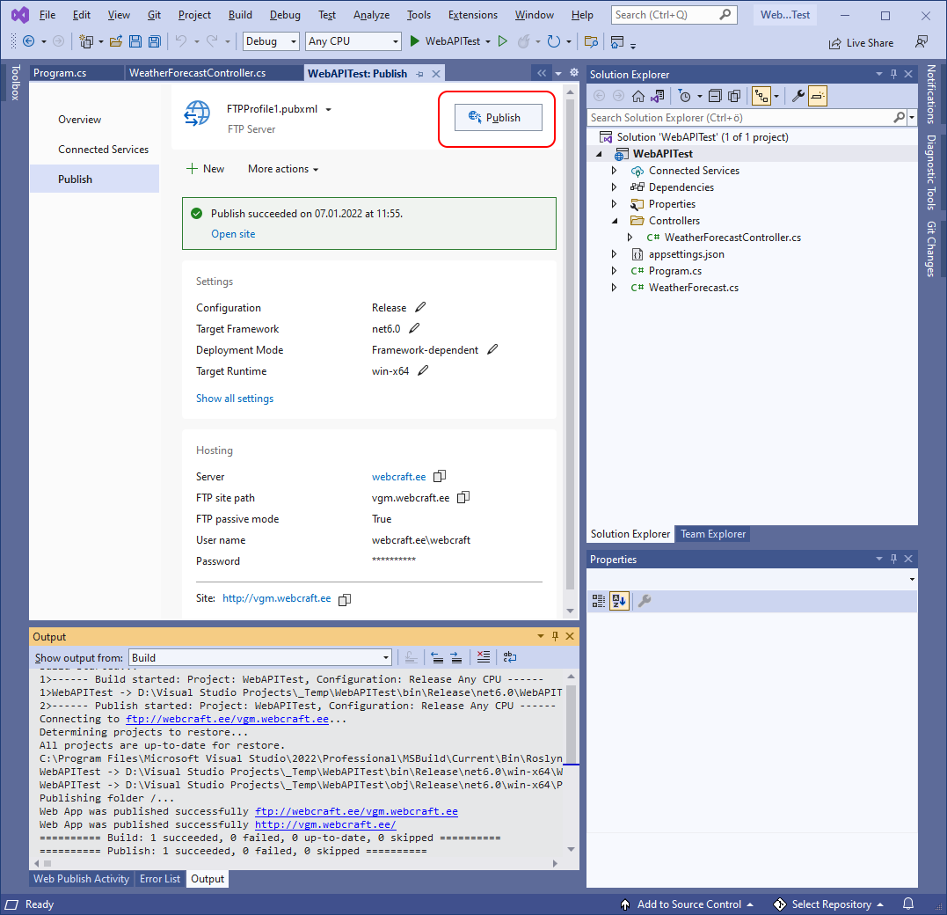Click the Save All toolbar icon
This screenshot has height=915, width=947.
[155, 41]
